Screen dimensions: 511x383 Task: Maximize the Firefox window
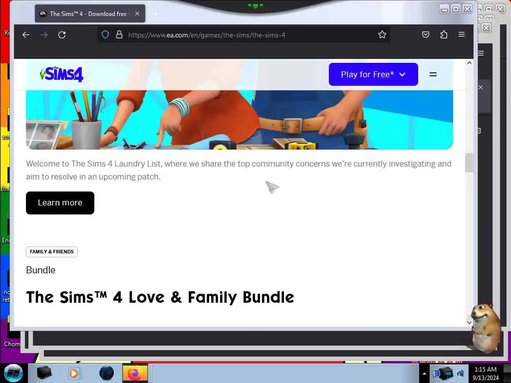tap(456, 9)
